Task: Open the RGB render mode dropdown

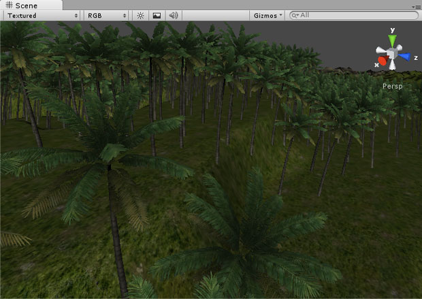Action: point(106,15)
